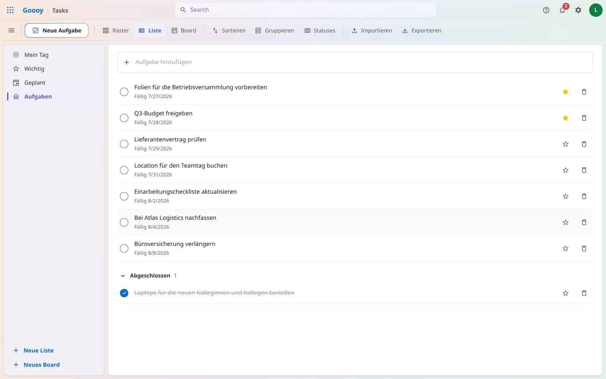Mark 'Lieferantenvertrag prüfen' as complete
606x379 pixels.
[124, 144]
